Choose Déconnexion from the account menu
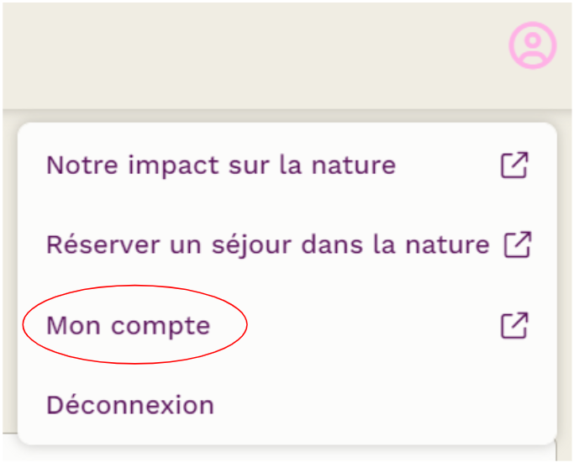The height and width of the screenshot is (468, 574). point(130,405)
